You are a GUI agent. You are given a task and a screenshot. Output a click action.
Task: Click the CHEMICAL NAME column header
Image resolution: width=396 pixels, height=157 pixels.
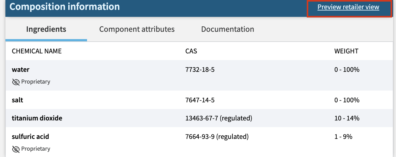[37, 51]
